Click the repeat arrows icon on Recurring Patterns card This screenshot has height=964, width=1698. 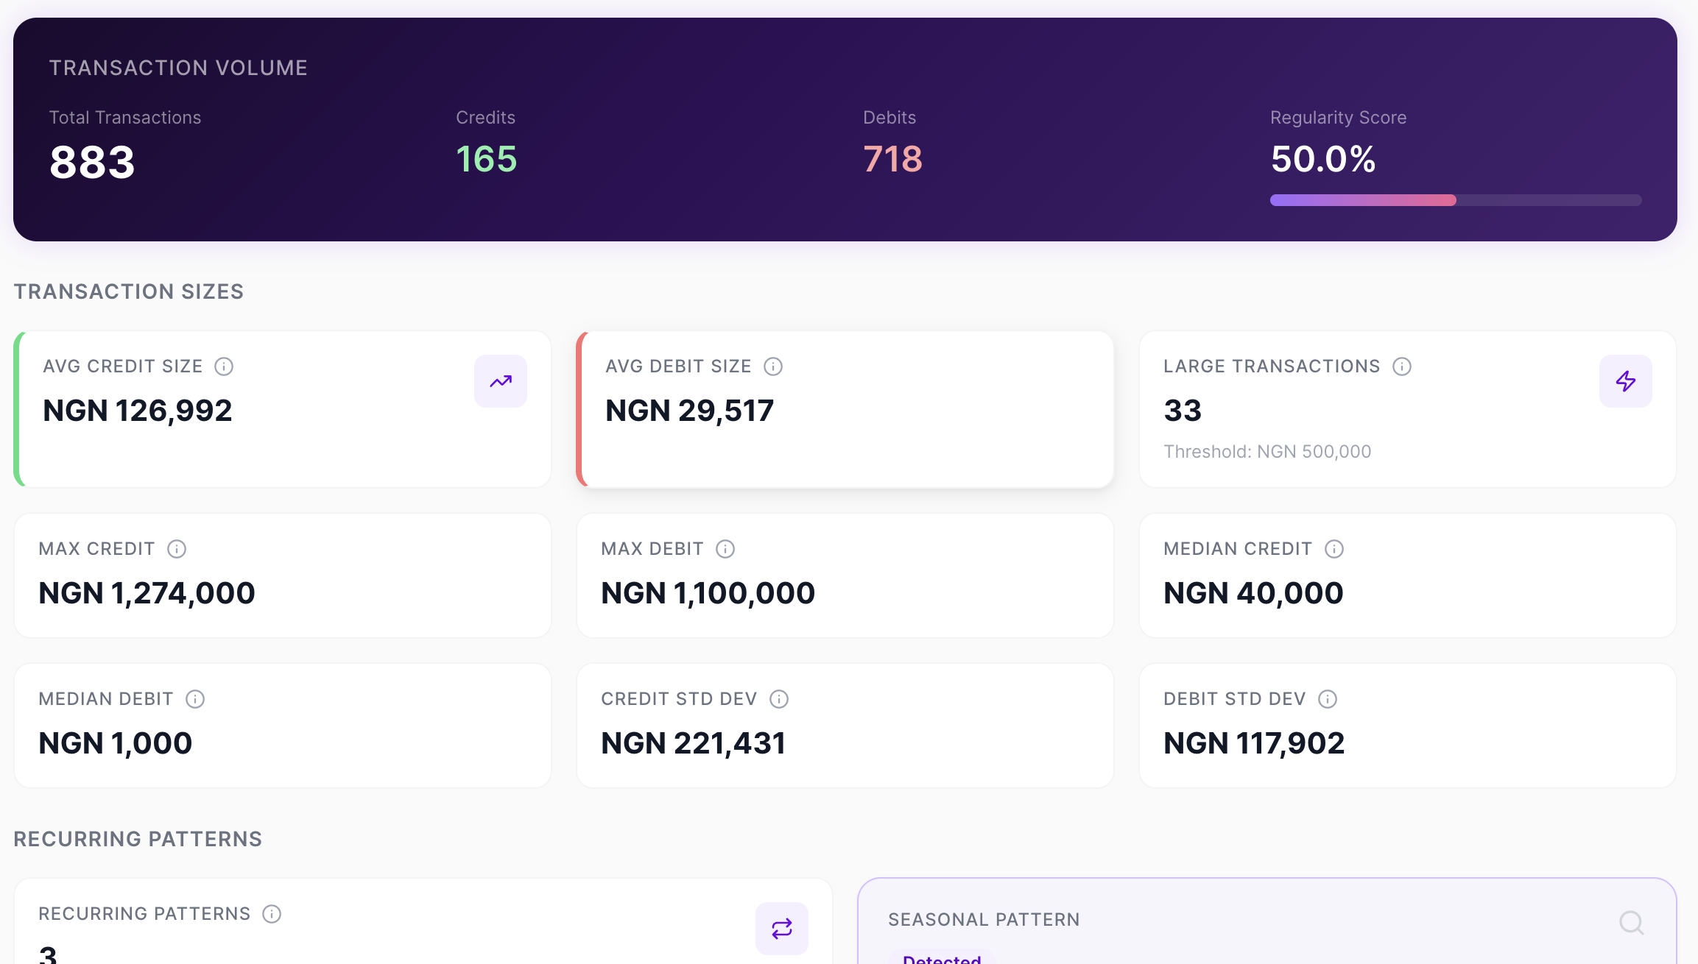(x=782, y=929)
